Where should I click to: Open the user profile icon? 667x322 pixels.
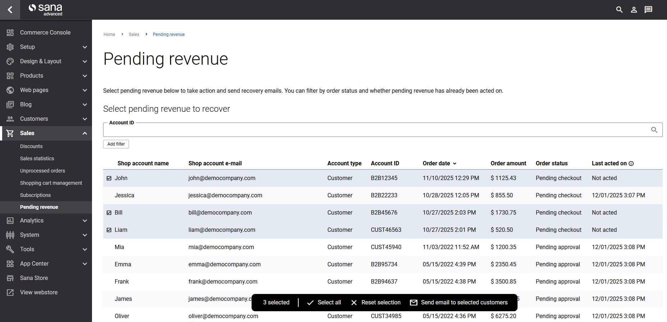click(x=634, y=10)
